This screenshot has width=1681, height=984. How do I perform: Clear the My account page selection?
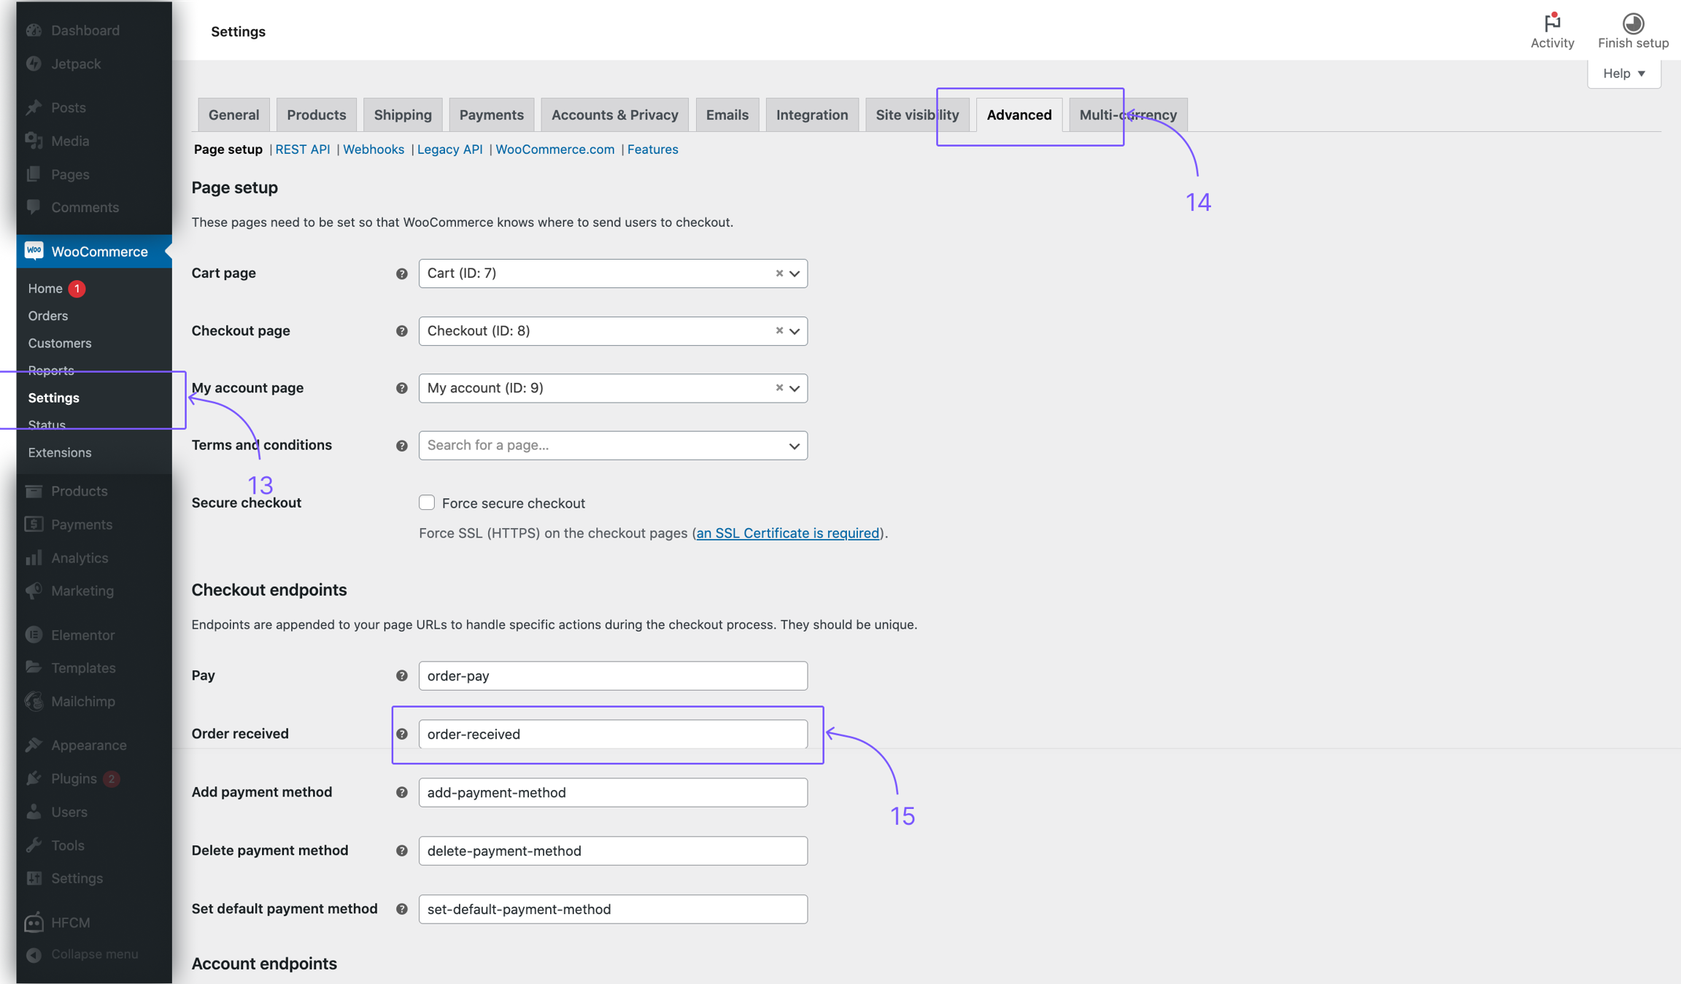tap(779, 387)
